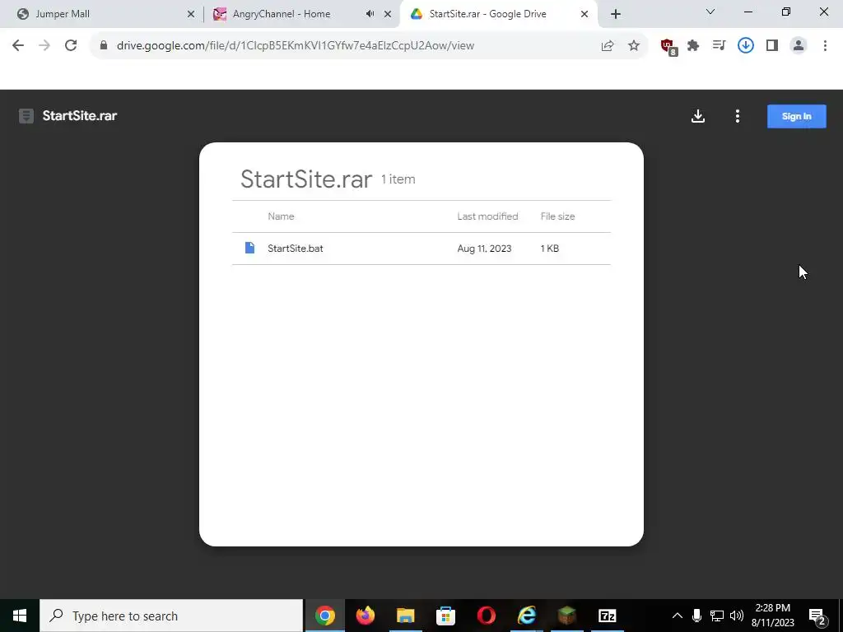Open the Windows Start menu

coord(20,616)
